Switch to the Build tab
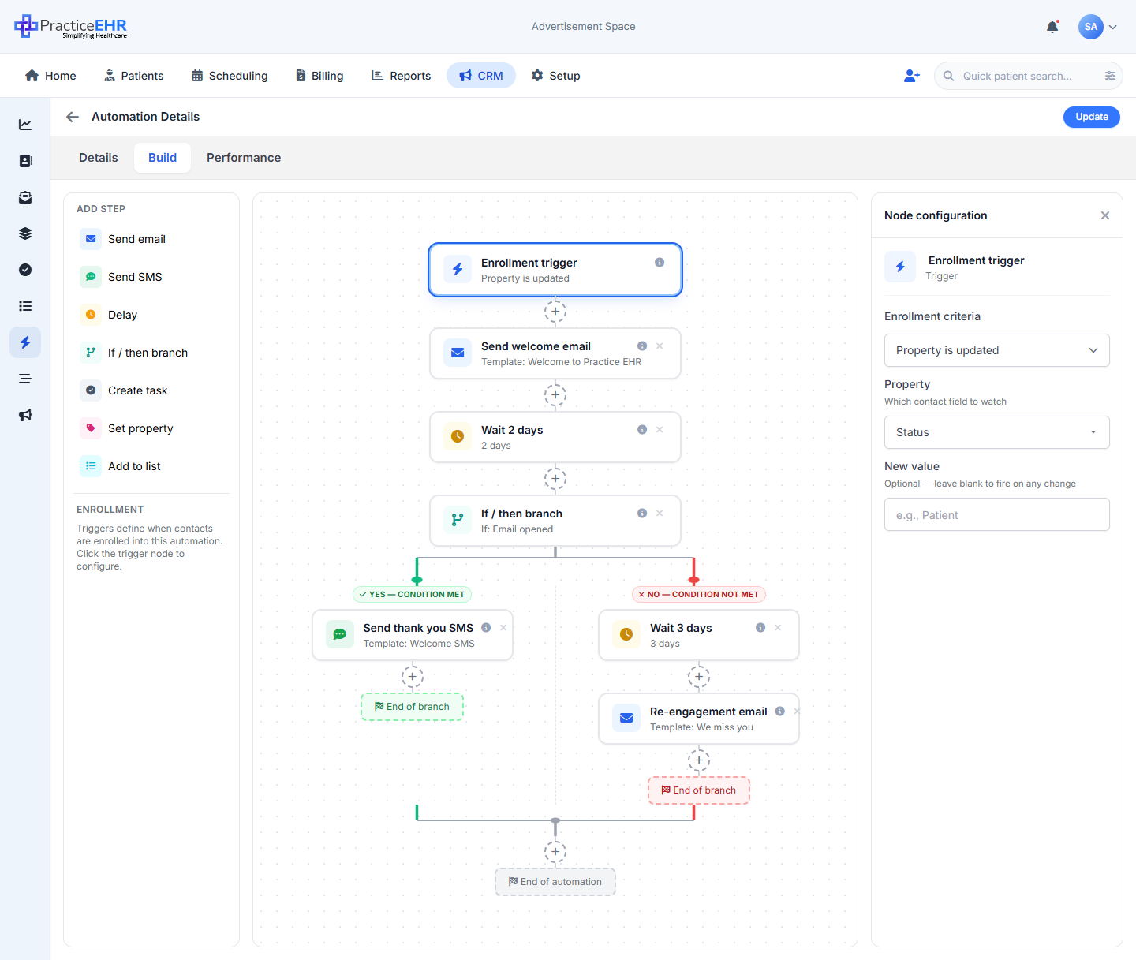Viewport: 1136px width, 960px height. [x=163, y=158]
